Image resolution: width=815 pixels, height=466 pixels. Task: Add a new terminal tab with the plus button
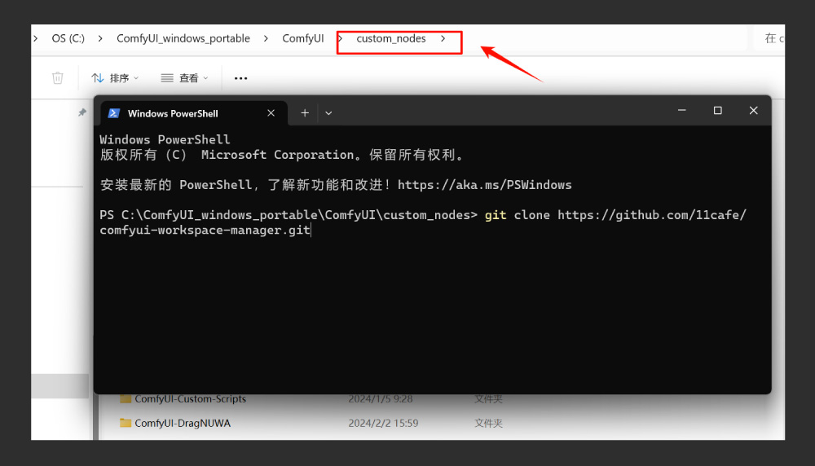click(x=305, y=112)
